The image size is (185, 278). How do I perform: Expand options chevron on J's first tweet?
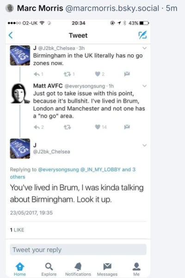tap(144, 48)
